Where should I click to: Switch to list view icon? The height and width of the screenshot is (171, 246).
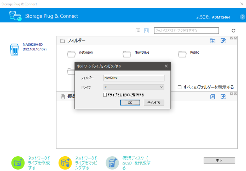click(x=138, y=31)
